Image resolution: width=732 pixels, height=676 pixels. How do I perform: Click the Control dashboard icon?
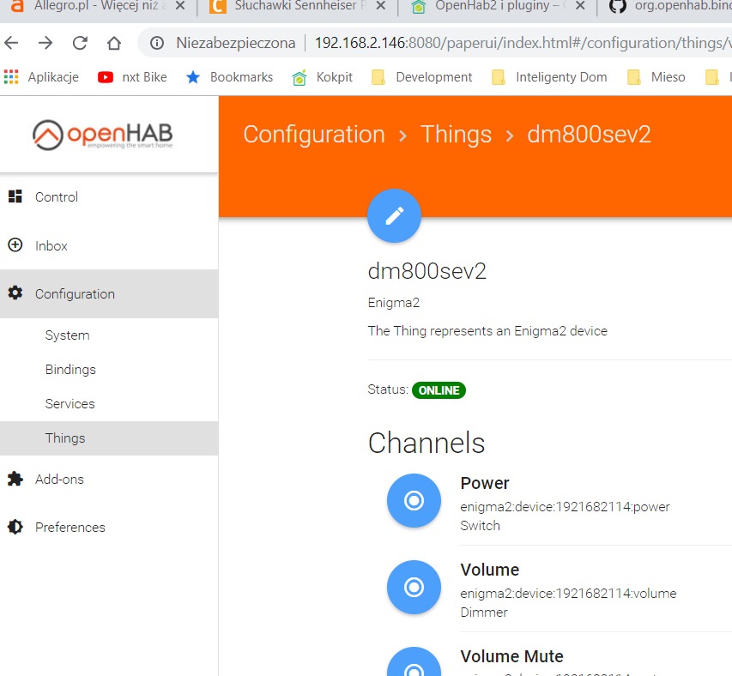click(15, 196)
